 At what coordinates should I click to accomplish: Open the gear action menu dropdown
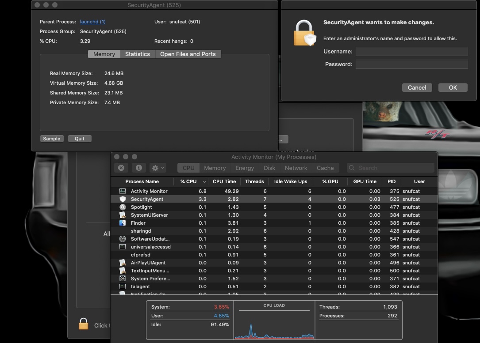click(x=158, y=168)
